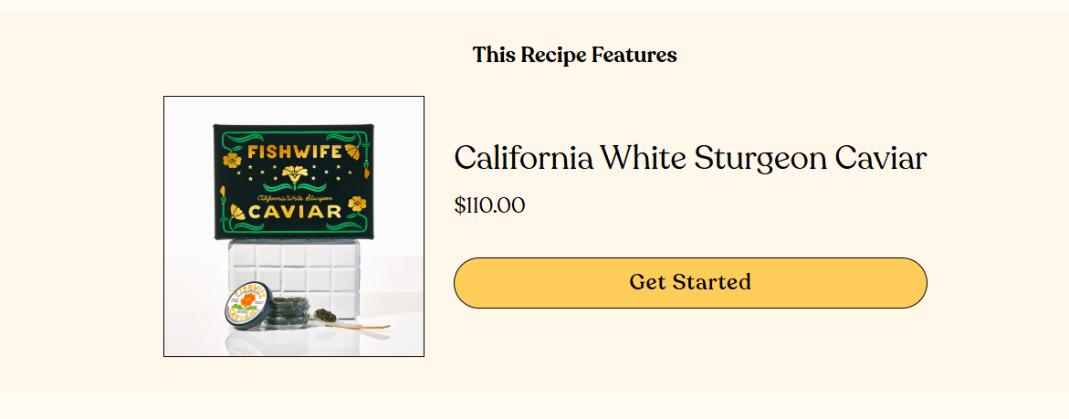Open the California White Sturgeon Caviar product link
Viewport: 1069px width, 419px height.
point(690,159)
